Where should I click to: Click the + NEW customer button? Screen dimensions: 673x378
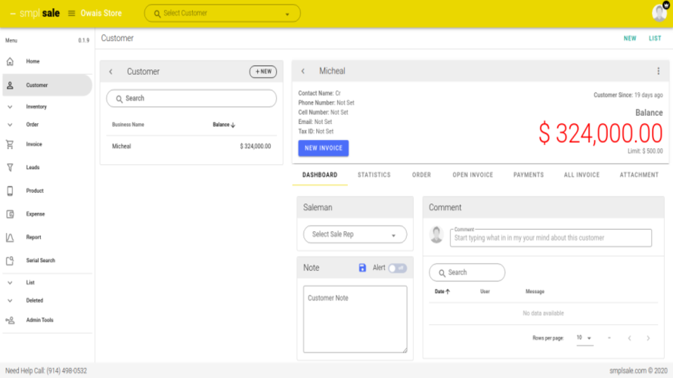(263, 72)
